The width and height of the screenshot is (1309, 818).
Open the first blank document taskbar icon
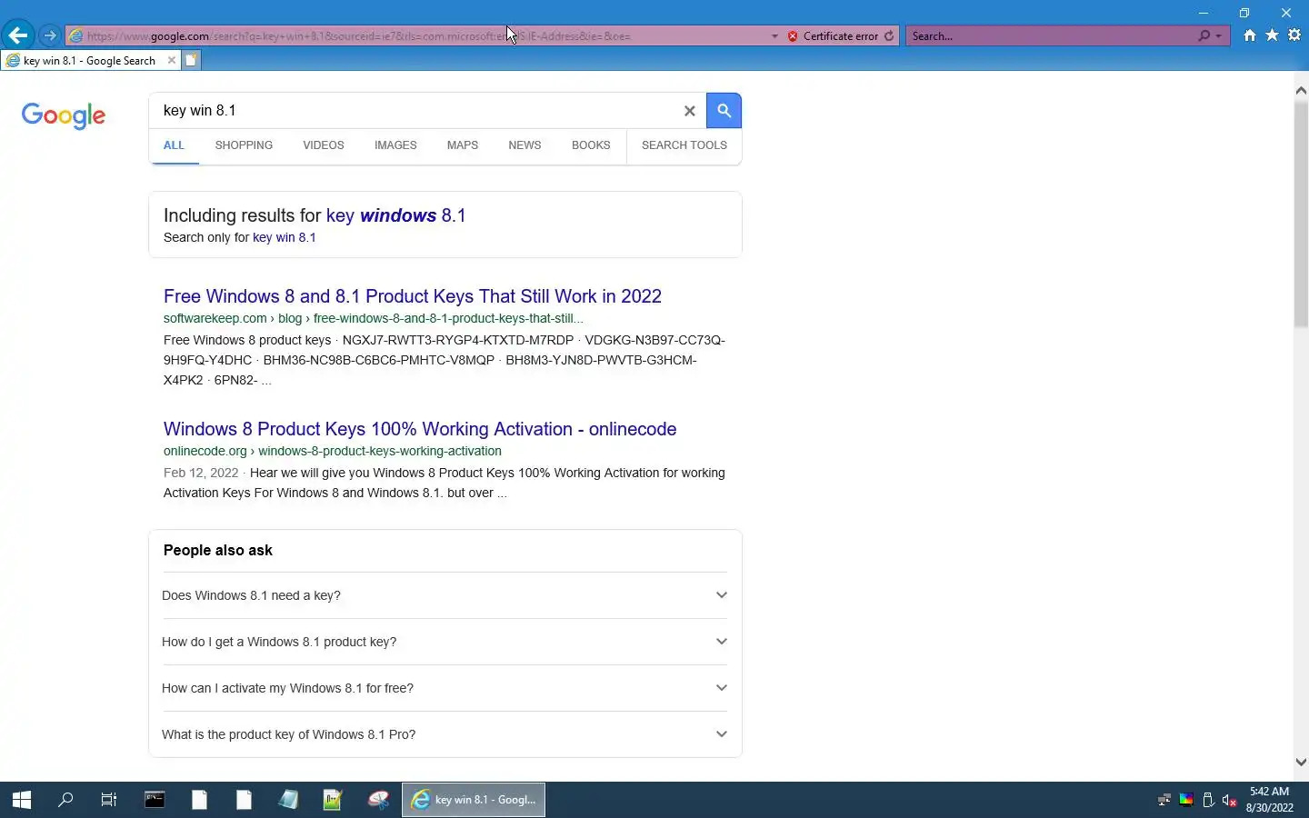coord(199,800)
